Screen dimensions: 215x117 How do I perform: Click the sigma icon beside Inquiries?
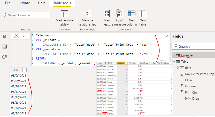pyautogui.click(x=182, y=86)
